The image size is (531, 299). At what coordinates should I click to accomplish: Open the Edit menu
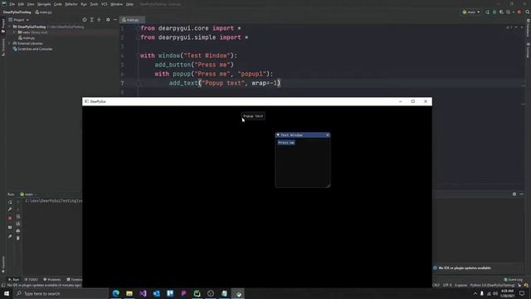pos(21,4)
